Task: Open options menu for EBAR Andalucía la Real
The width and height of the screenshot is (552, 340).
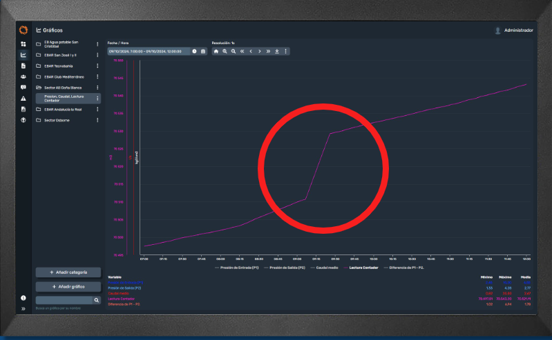Action: point(97,110)
